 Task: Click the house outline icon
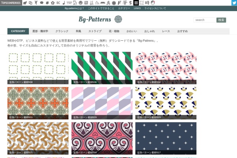(x=97, y=3)
